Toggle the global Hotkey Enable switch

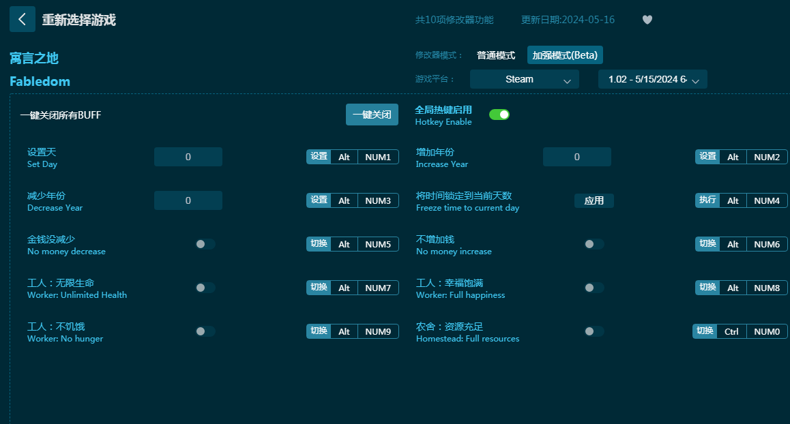click(x=499, y=115)
